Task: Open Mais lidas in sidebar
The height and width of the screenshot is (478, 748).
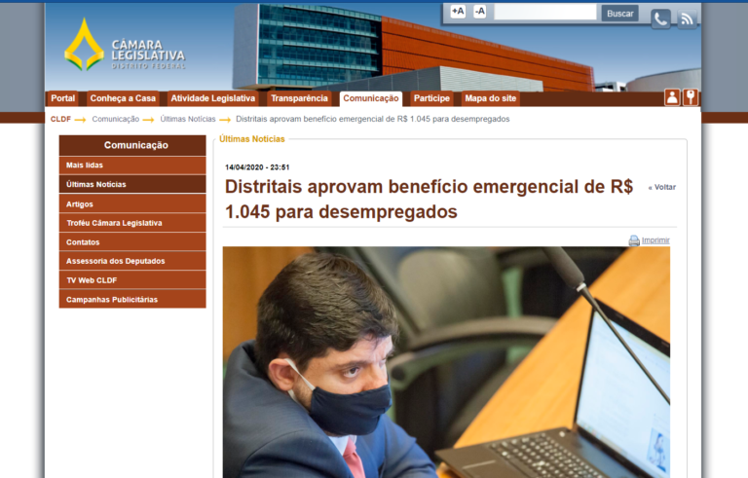Action: (132, 165)
